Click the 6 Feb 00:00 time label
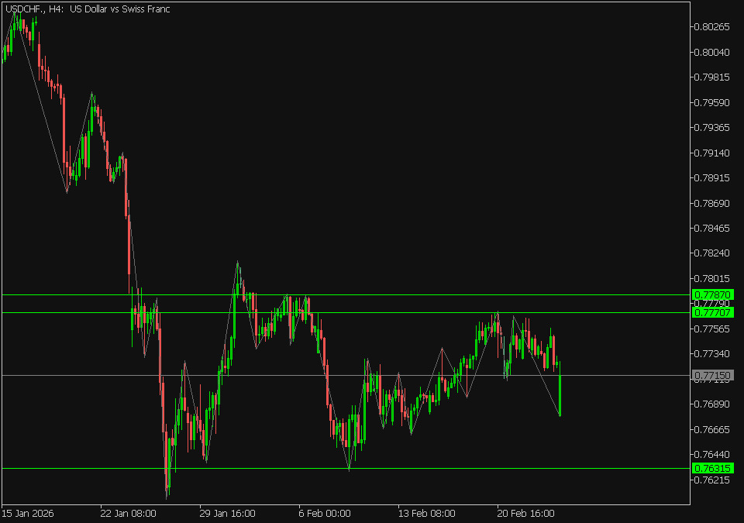This screenshot has width=744, height=523. pyautogui.click(x=324, y=513)
